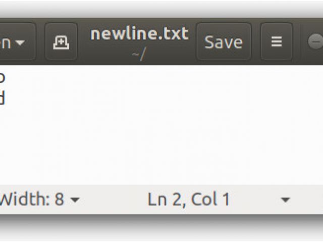This screenshot has width=323, height=242.
Task: Open the Tab Width: 8 dropdown
Action: [39, 200]
